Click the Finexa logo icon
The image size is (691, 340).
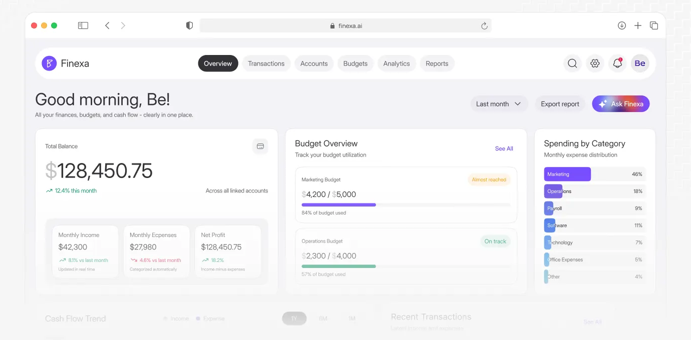pos(49,63)
